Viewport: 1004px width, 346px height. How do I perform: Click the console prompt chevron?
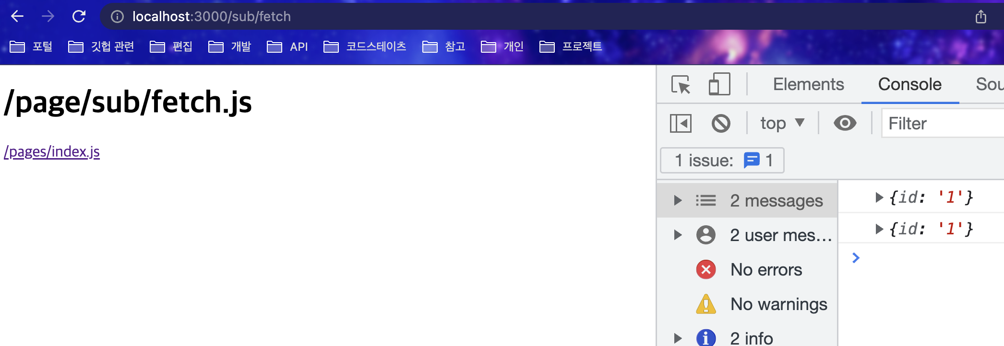(856, 258)
